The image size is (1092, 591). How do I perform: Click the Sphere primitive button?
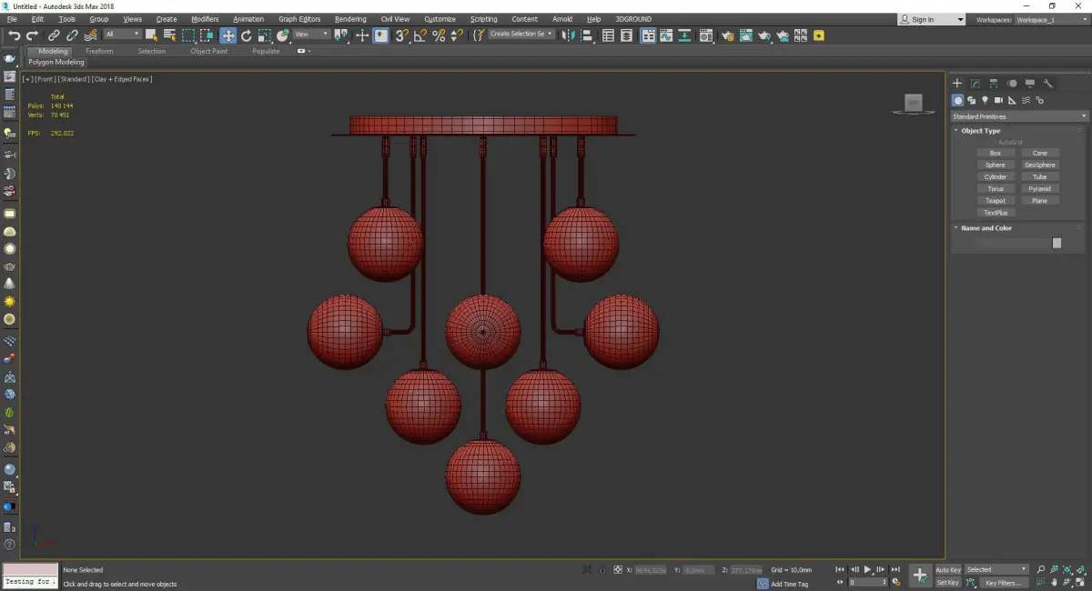tap(995, 165)
